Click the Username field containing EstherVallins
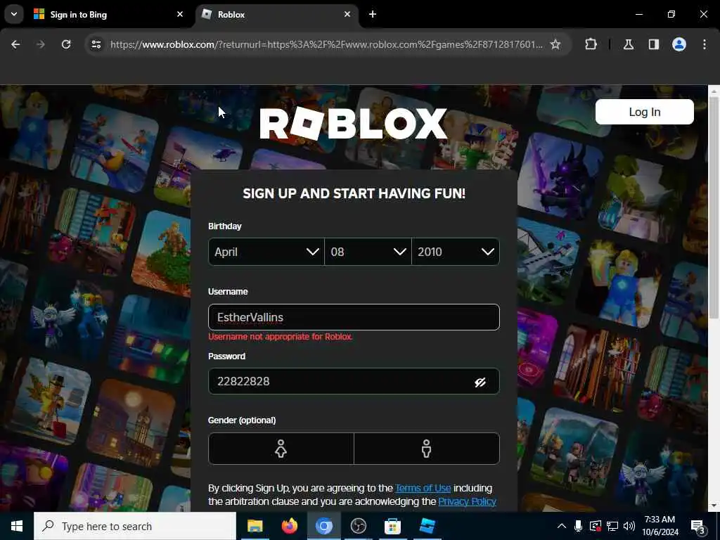Viewport: 720px width, 540px height. point(354,317)
